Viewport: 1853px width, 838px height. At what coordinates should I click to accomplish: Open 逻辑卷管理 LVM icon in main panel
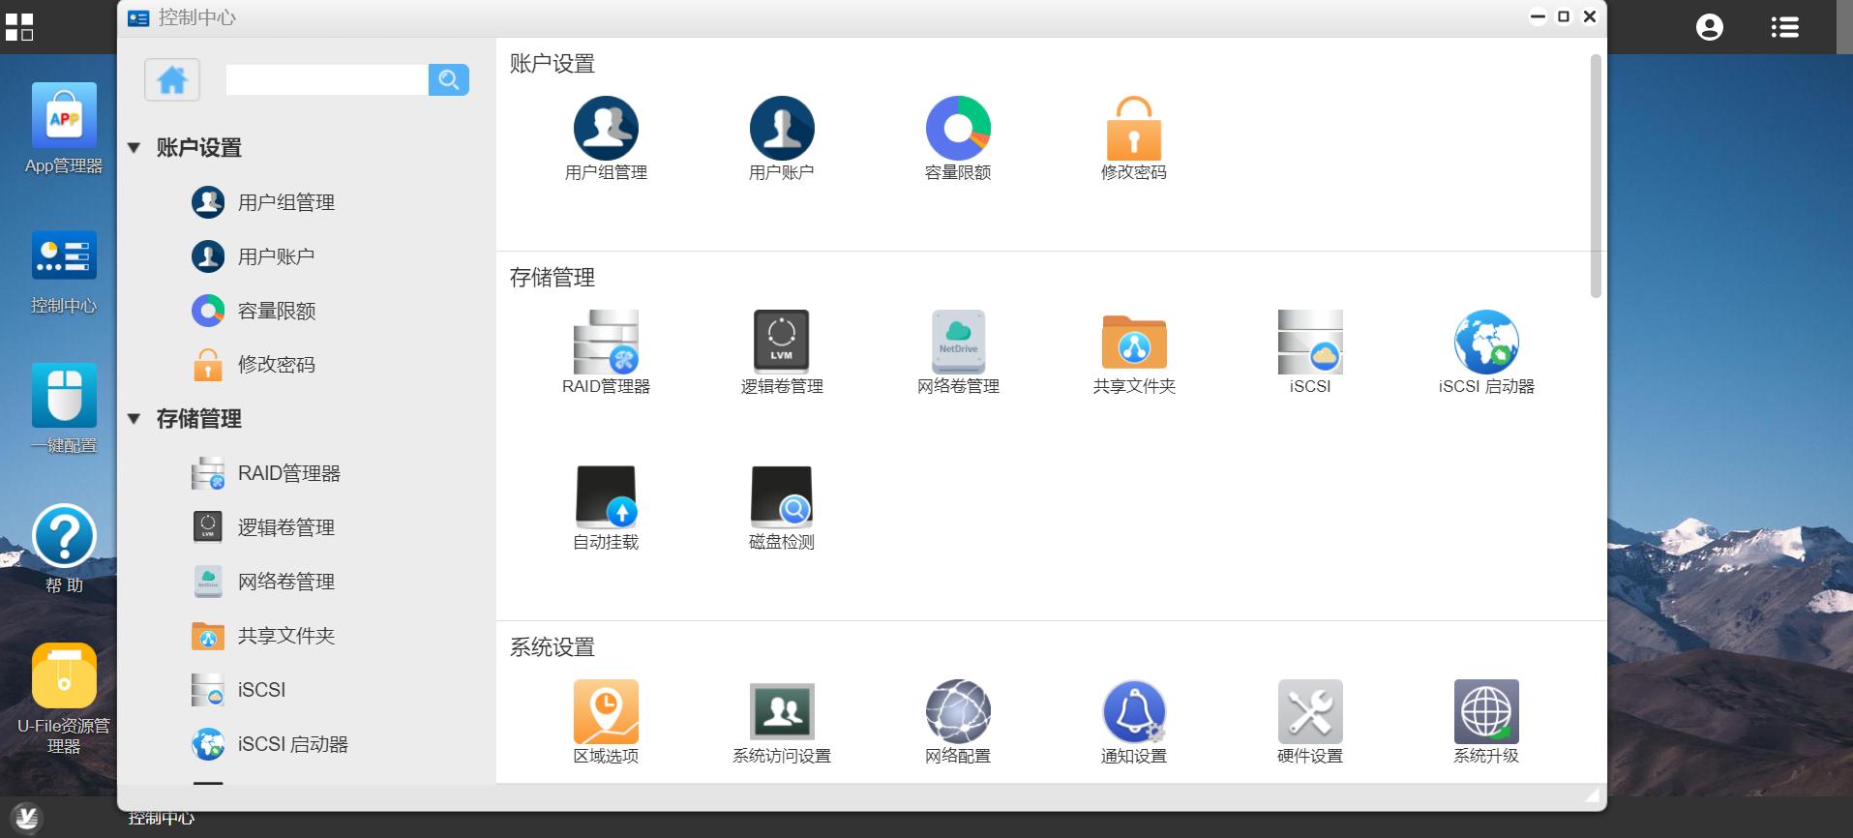tap(782, 342)
